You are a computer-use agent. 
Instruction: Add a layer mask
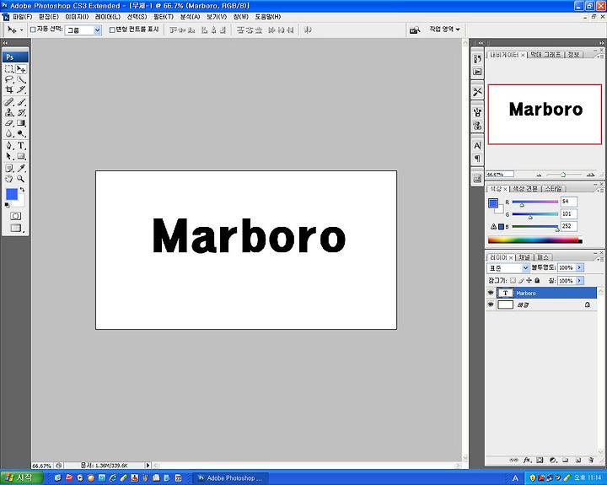coord(540,461)
